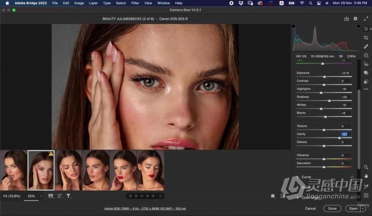Select the Hand tool
This screenshot has height=216, width=372.
(x=366, y=176)
